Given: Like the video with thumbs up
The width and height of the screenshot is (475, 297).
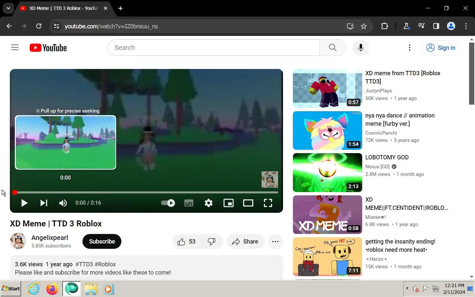Looking at the screenshot, I should [187, 242].
